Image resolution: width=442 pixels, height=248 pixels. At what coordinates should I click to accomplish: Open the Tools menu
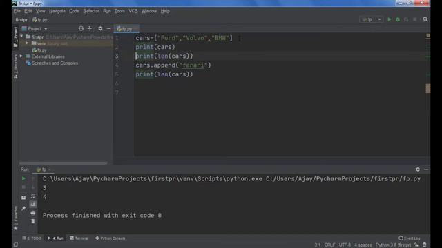(119, 11)
